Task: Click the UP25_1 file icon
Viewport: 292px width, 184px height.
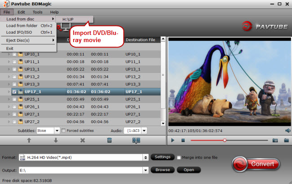Action: click(x=21, y=99)
